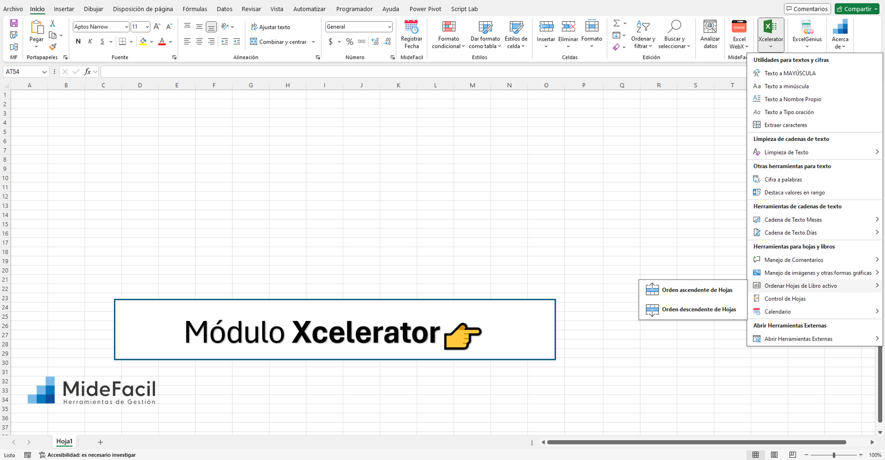Open Ordenar y filtrar
The height and width of the screenshot is (460, 885).
pyautogui.click(x=644, y=35)
